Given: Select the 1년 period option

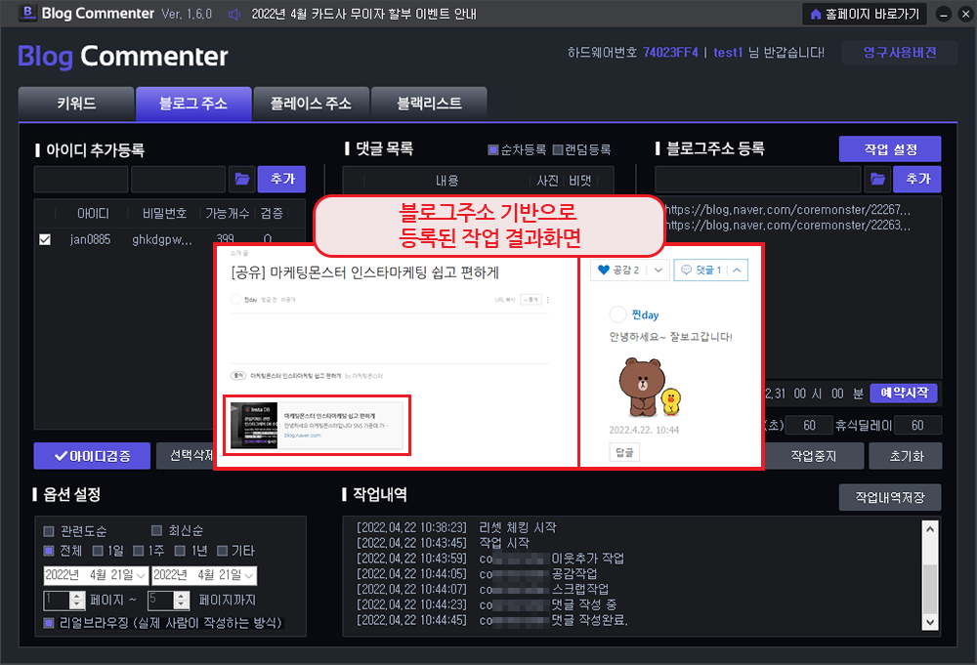Looking at the screenshot, I should click(x=180, y=551).
